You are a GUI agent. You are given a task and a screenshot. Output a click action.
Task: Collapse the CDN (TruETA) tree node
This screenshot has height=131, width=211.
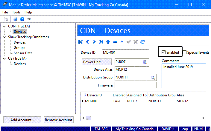[4, 26]
